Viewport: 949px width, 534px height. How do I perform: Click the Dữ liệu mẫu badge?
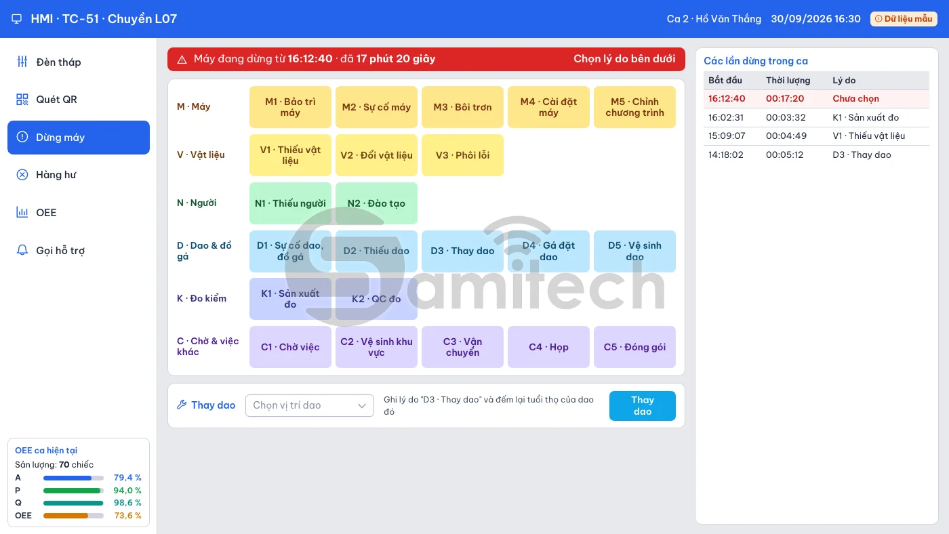coord(904,19)
